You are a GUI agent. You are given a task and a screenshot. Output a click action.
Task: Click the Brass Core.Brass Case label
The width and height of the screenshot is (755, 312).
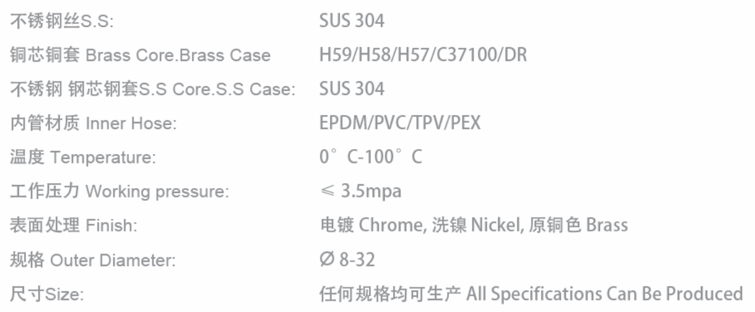click(140, 55)
